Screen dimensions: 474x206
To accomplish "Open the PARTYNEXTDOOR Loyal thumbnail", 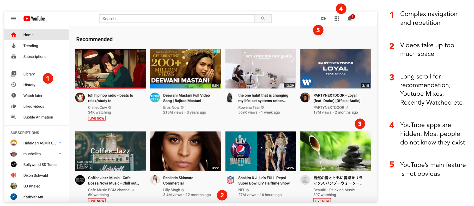I will click(336, 69).
